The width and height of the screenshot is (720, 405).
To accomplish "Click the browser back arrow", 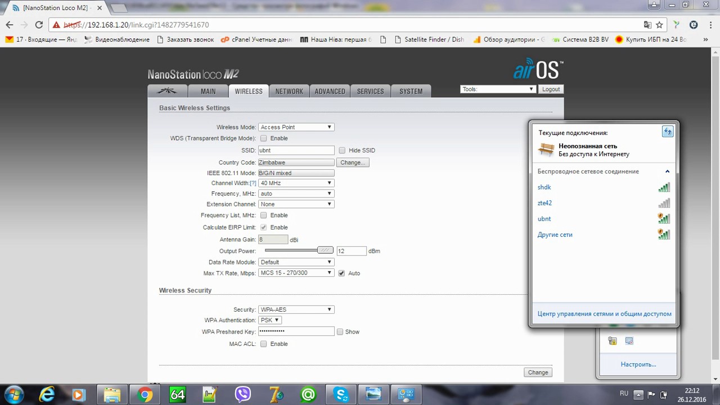I will point(10,25).
